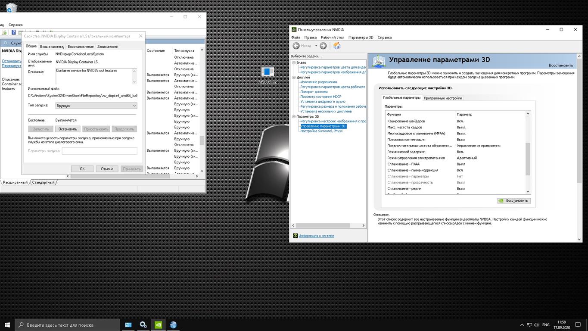Image resolution: width=588 pixels, height=331 pixels.
Task: Open the NVIDIA icon on the taskbar
Action: (x=158, y=325)
